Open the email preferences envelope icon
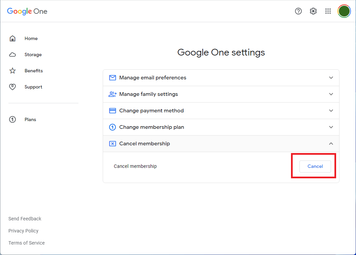356x255 pixels. pyautogui.click(x=112, y=77)
